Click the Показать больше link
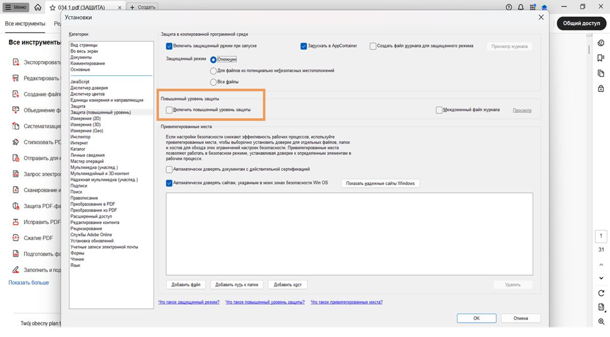Screen dimensions: 610x337 tap(29, 282)
